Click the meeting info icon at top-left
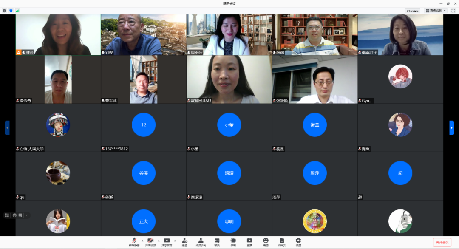Screen dimensions: 459x249 (4, 11)
